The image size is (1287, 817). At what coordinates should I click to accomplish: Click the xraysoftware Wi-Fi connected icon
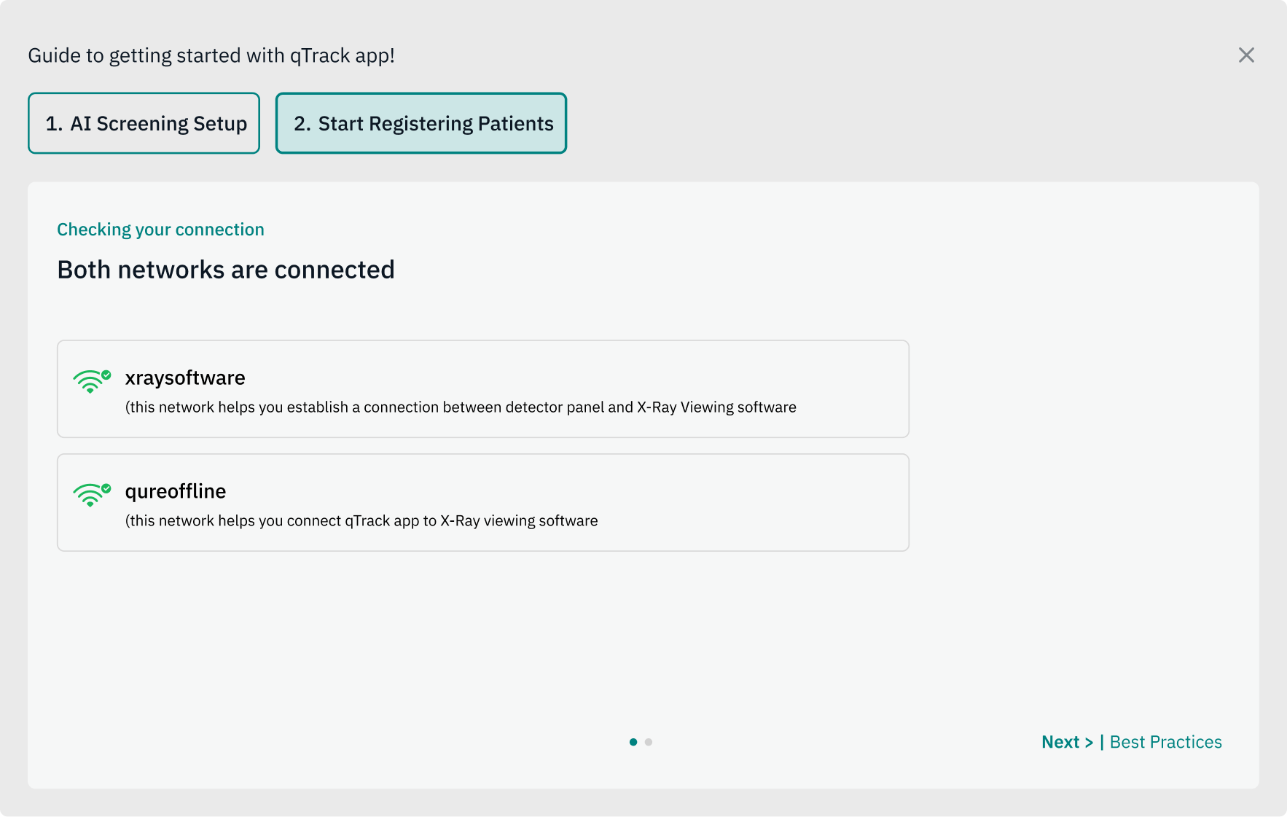92,381
